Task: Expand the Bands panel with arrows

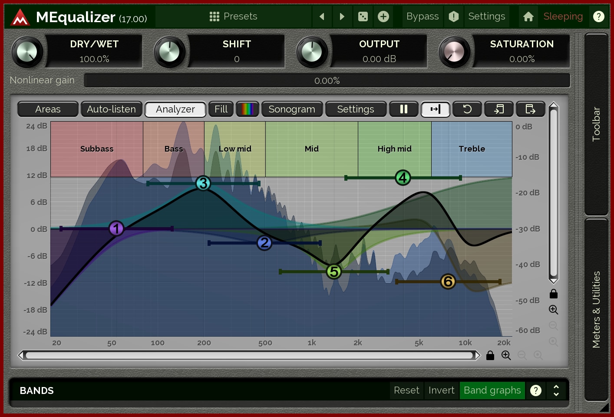Action: 556,390
